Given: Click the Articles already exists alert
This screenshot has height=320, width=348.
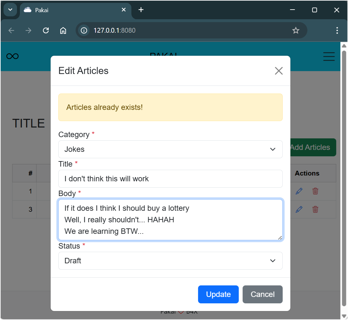Looking at the screenshot, I should coord(170,107).
